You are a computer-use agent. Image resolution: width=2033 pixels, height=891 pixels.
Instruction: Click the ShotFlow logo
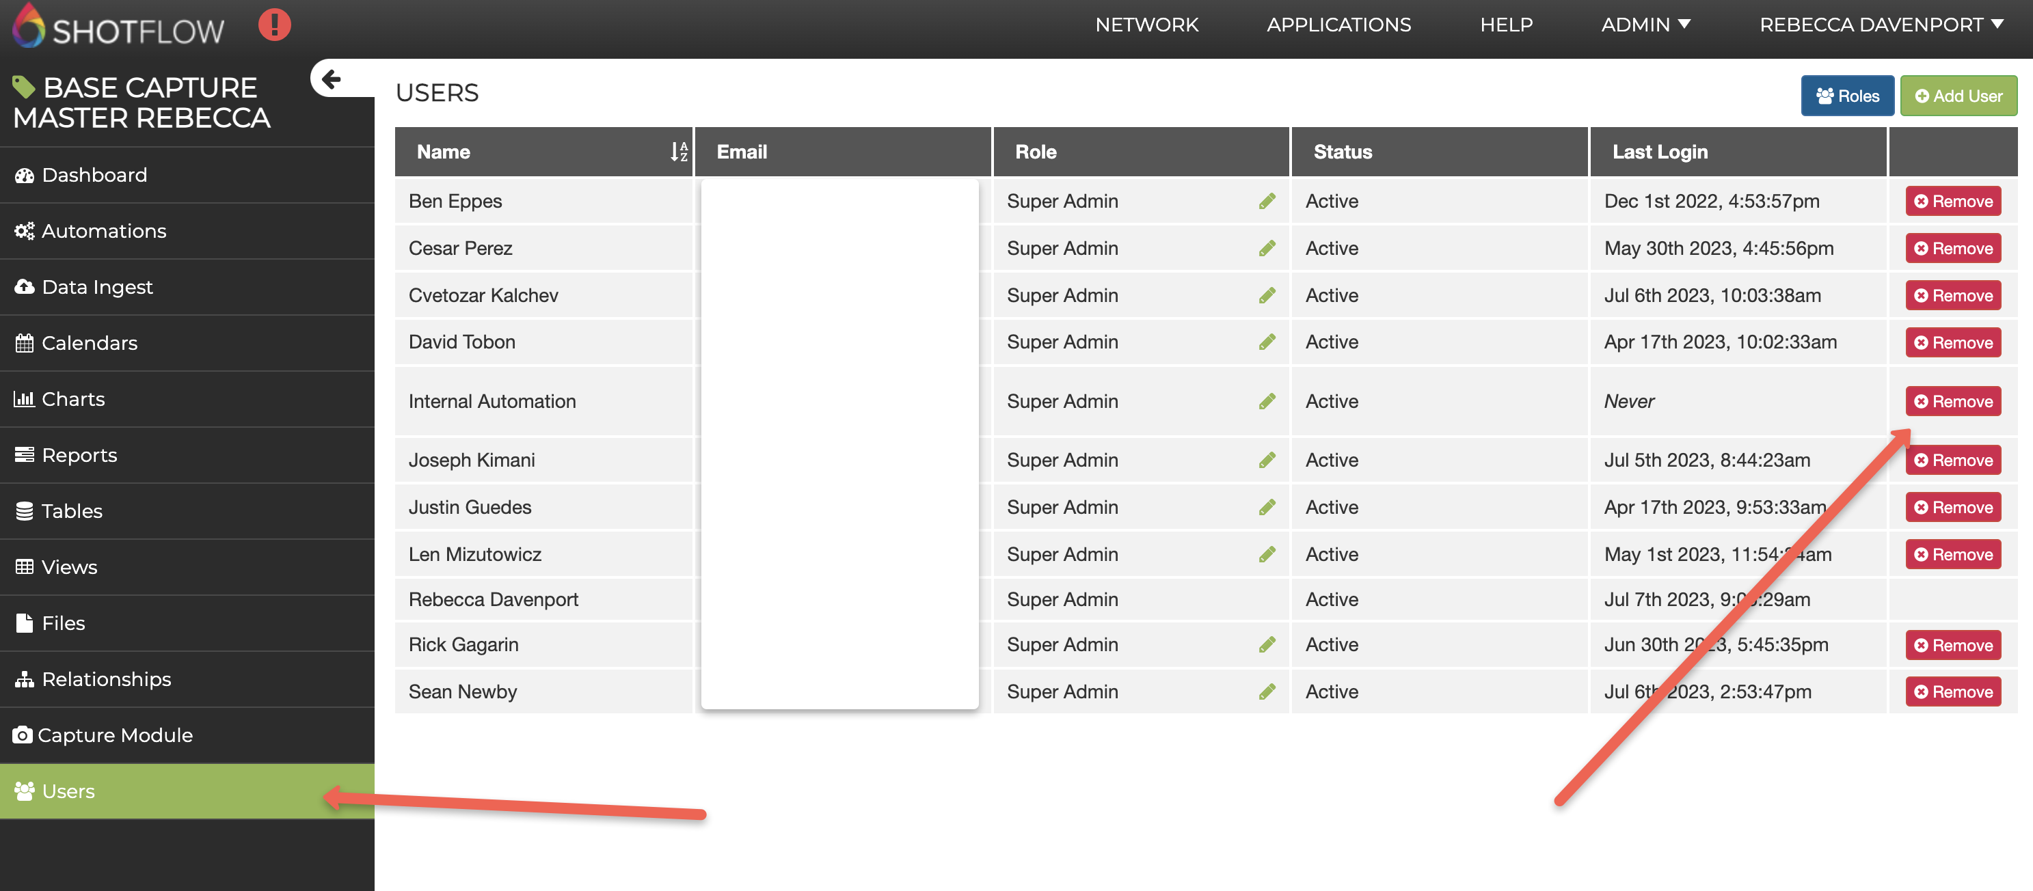[x=118, y=27]
